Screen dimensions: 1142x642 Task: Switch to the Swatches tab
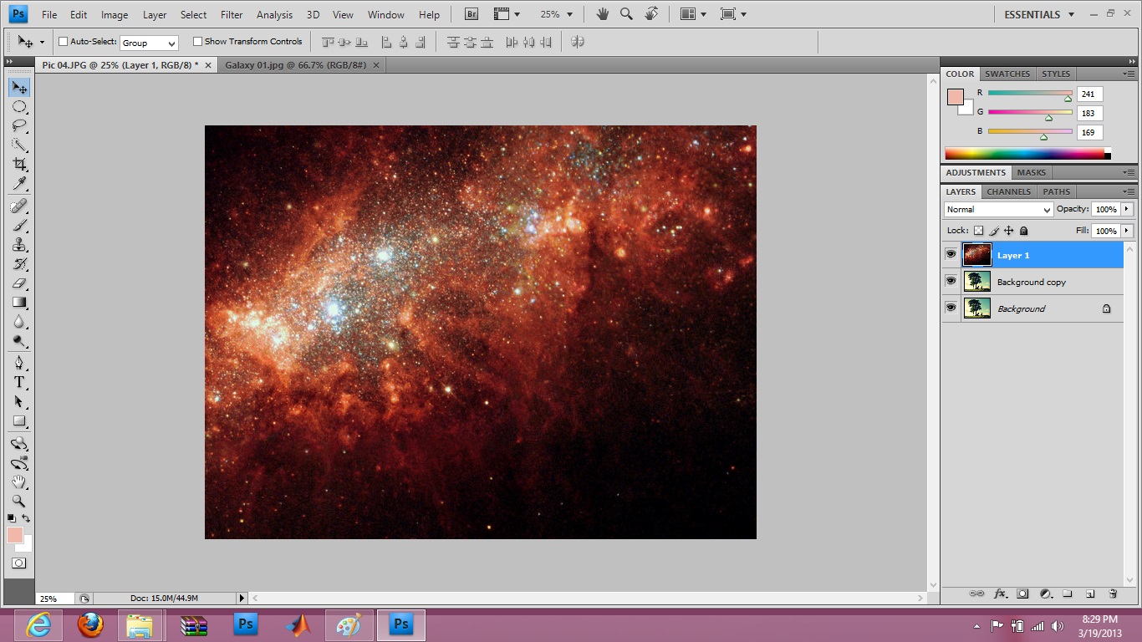(1007, 74)
